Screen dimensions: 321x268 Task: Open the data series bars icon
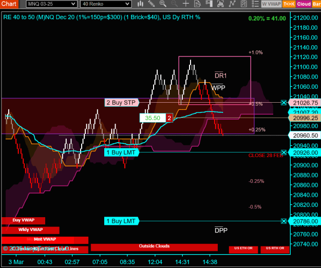tap(220, 4)
